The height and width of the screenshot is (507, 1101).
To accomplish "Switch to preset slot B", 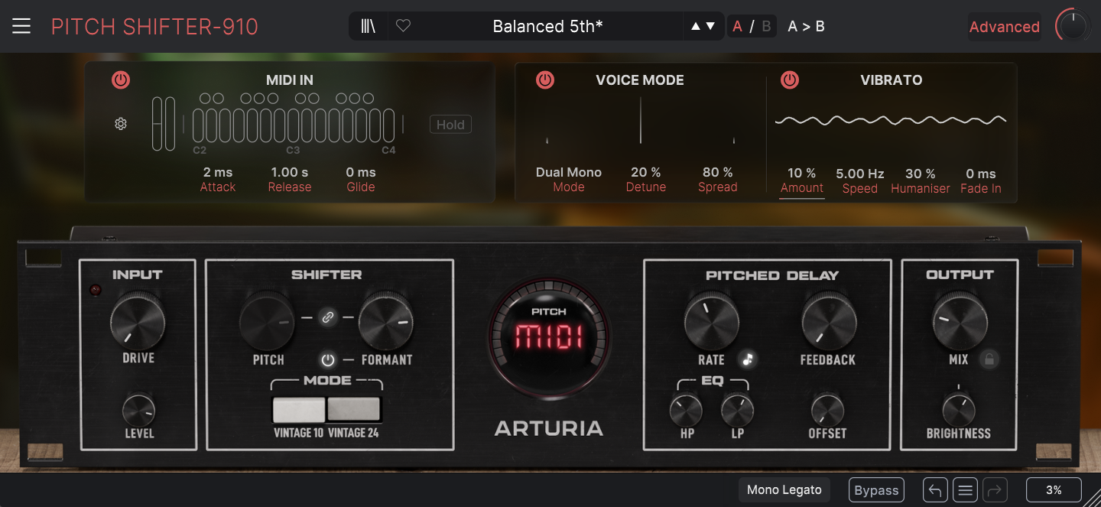I will (x=766, y=27).
